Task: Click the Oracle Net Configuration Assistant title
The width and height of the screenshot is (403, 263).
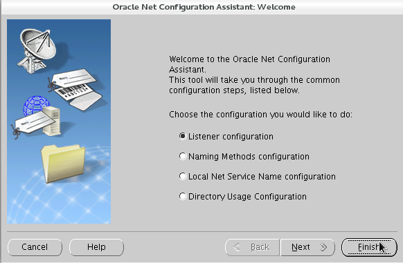Action: click(204, 7)
